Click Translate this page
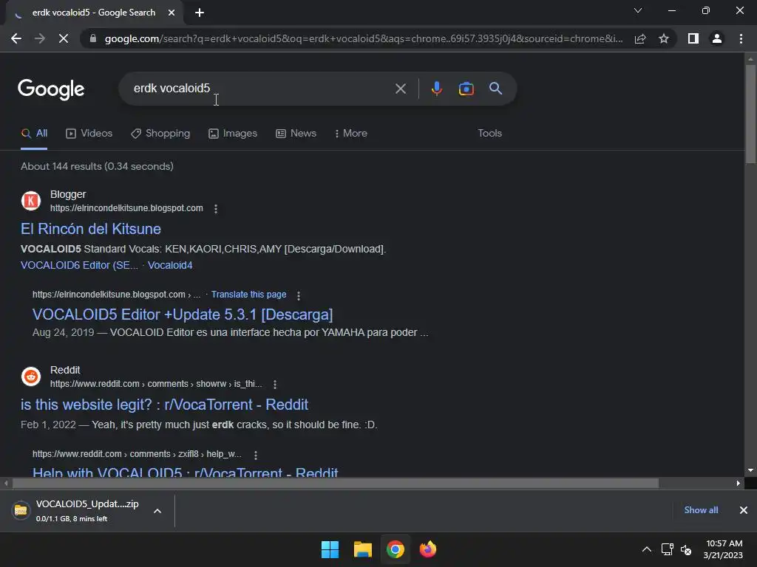This screenshot has height=567, width=757. pyautogui.click(x=248, y=295)
